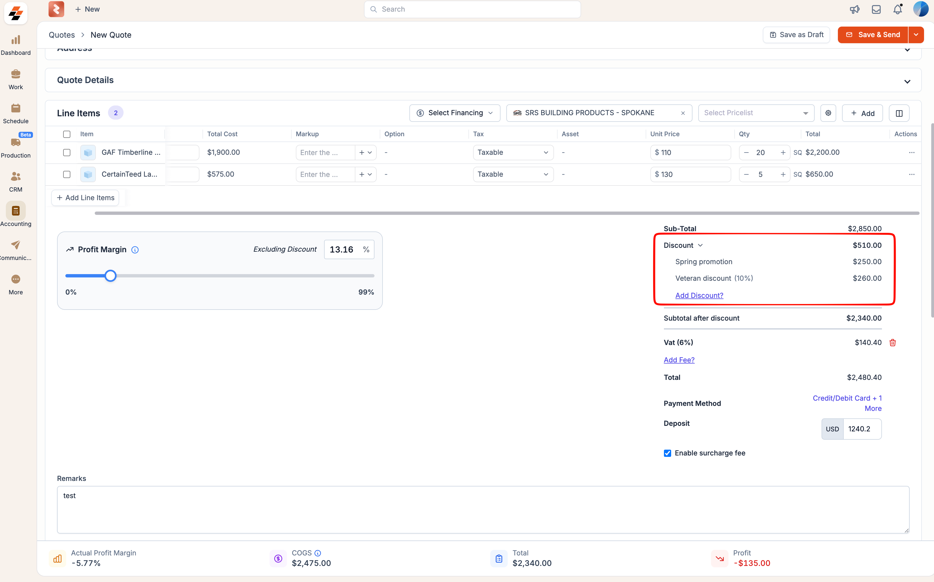Open the Work sidebar icon
This screenshot has height=582, width=934.
coord(16,79)
